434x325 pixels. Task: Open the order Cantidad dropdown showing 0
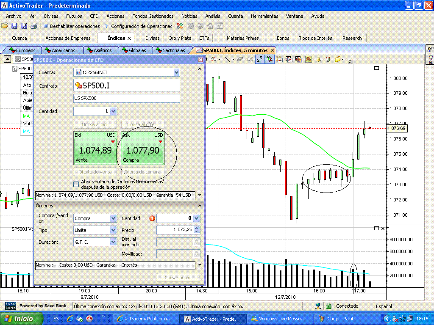click(x=197, y=218)
